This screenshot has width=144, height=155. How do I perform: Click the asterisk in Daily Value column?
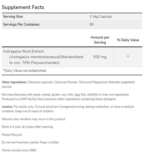(x=128, y=56)
